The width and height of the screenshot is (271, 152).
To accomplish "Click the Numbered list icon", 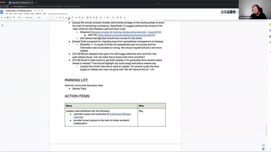I will click(x=113, y=18).
